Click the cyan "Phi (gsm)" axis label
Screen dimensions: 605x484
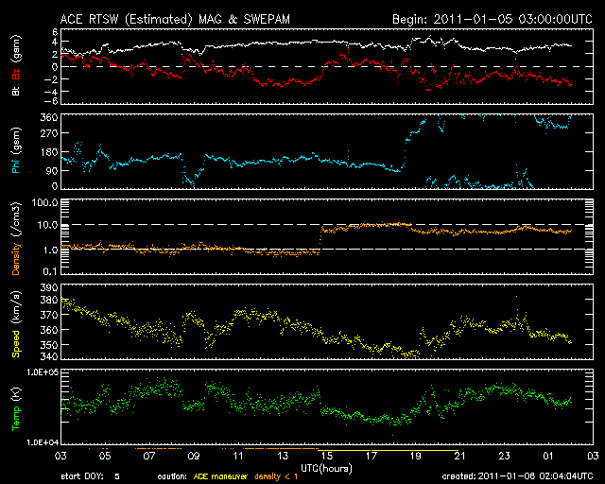coord(16,150)
